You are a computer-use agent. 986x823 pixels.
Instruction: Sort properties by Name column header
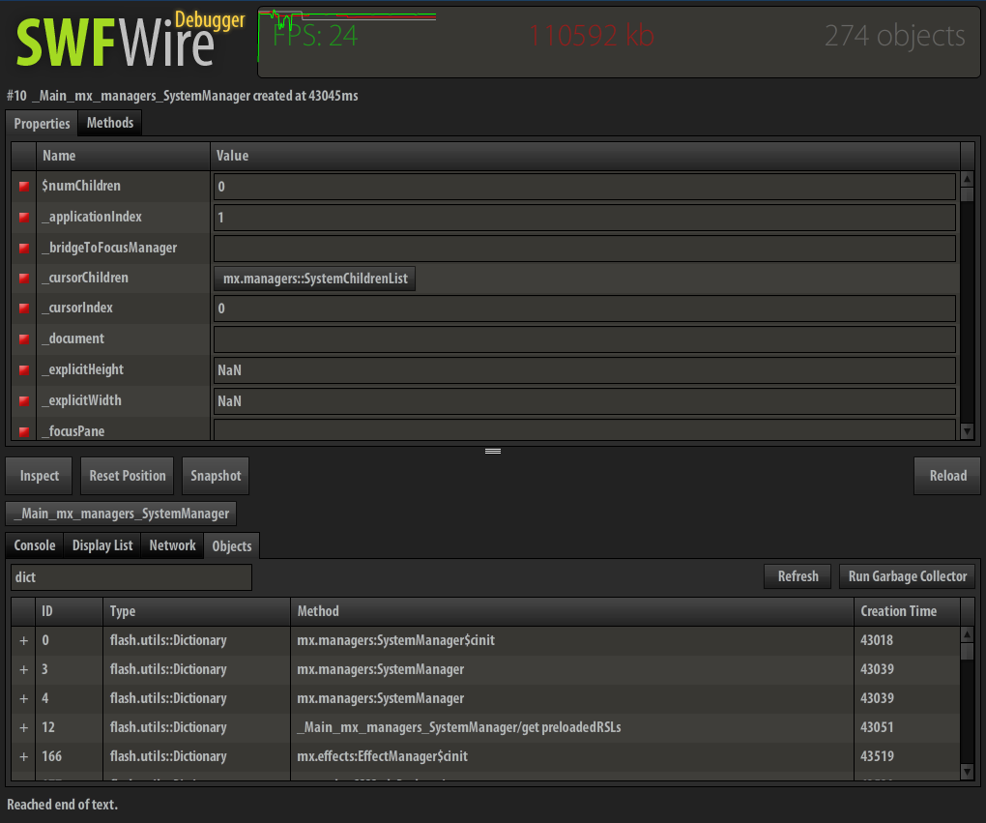pos(124,156)
